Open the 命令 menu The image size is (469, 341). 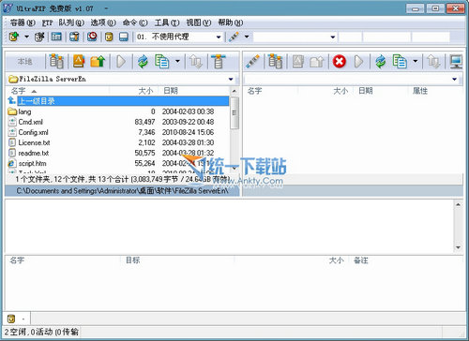135,22
